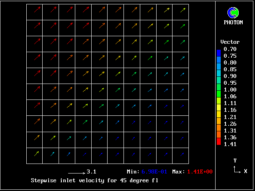Select the 1.00 legend value
The width and height of the screenshot is (255, 191).
click(x=230, y=90)
